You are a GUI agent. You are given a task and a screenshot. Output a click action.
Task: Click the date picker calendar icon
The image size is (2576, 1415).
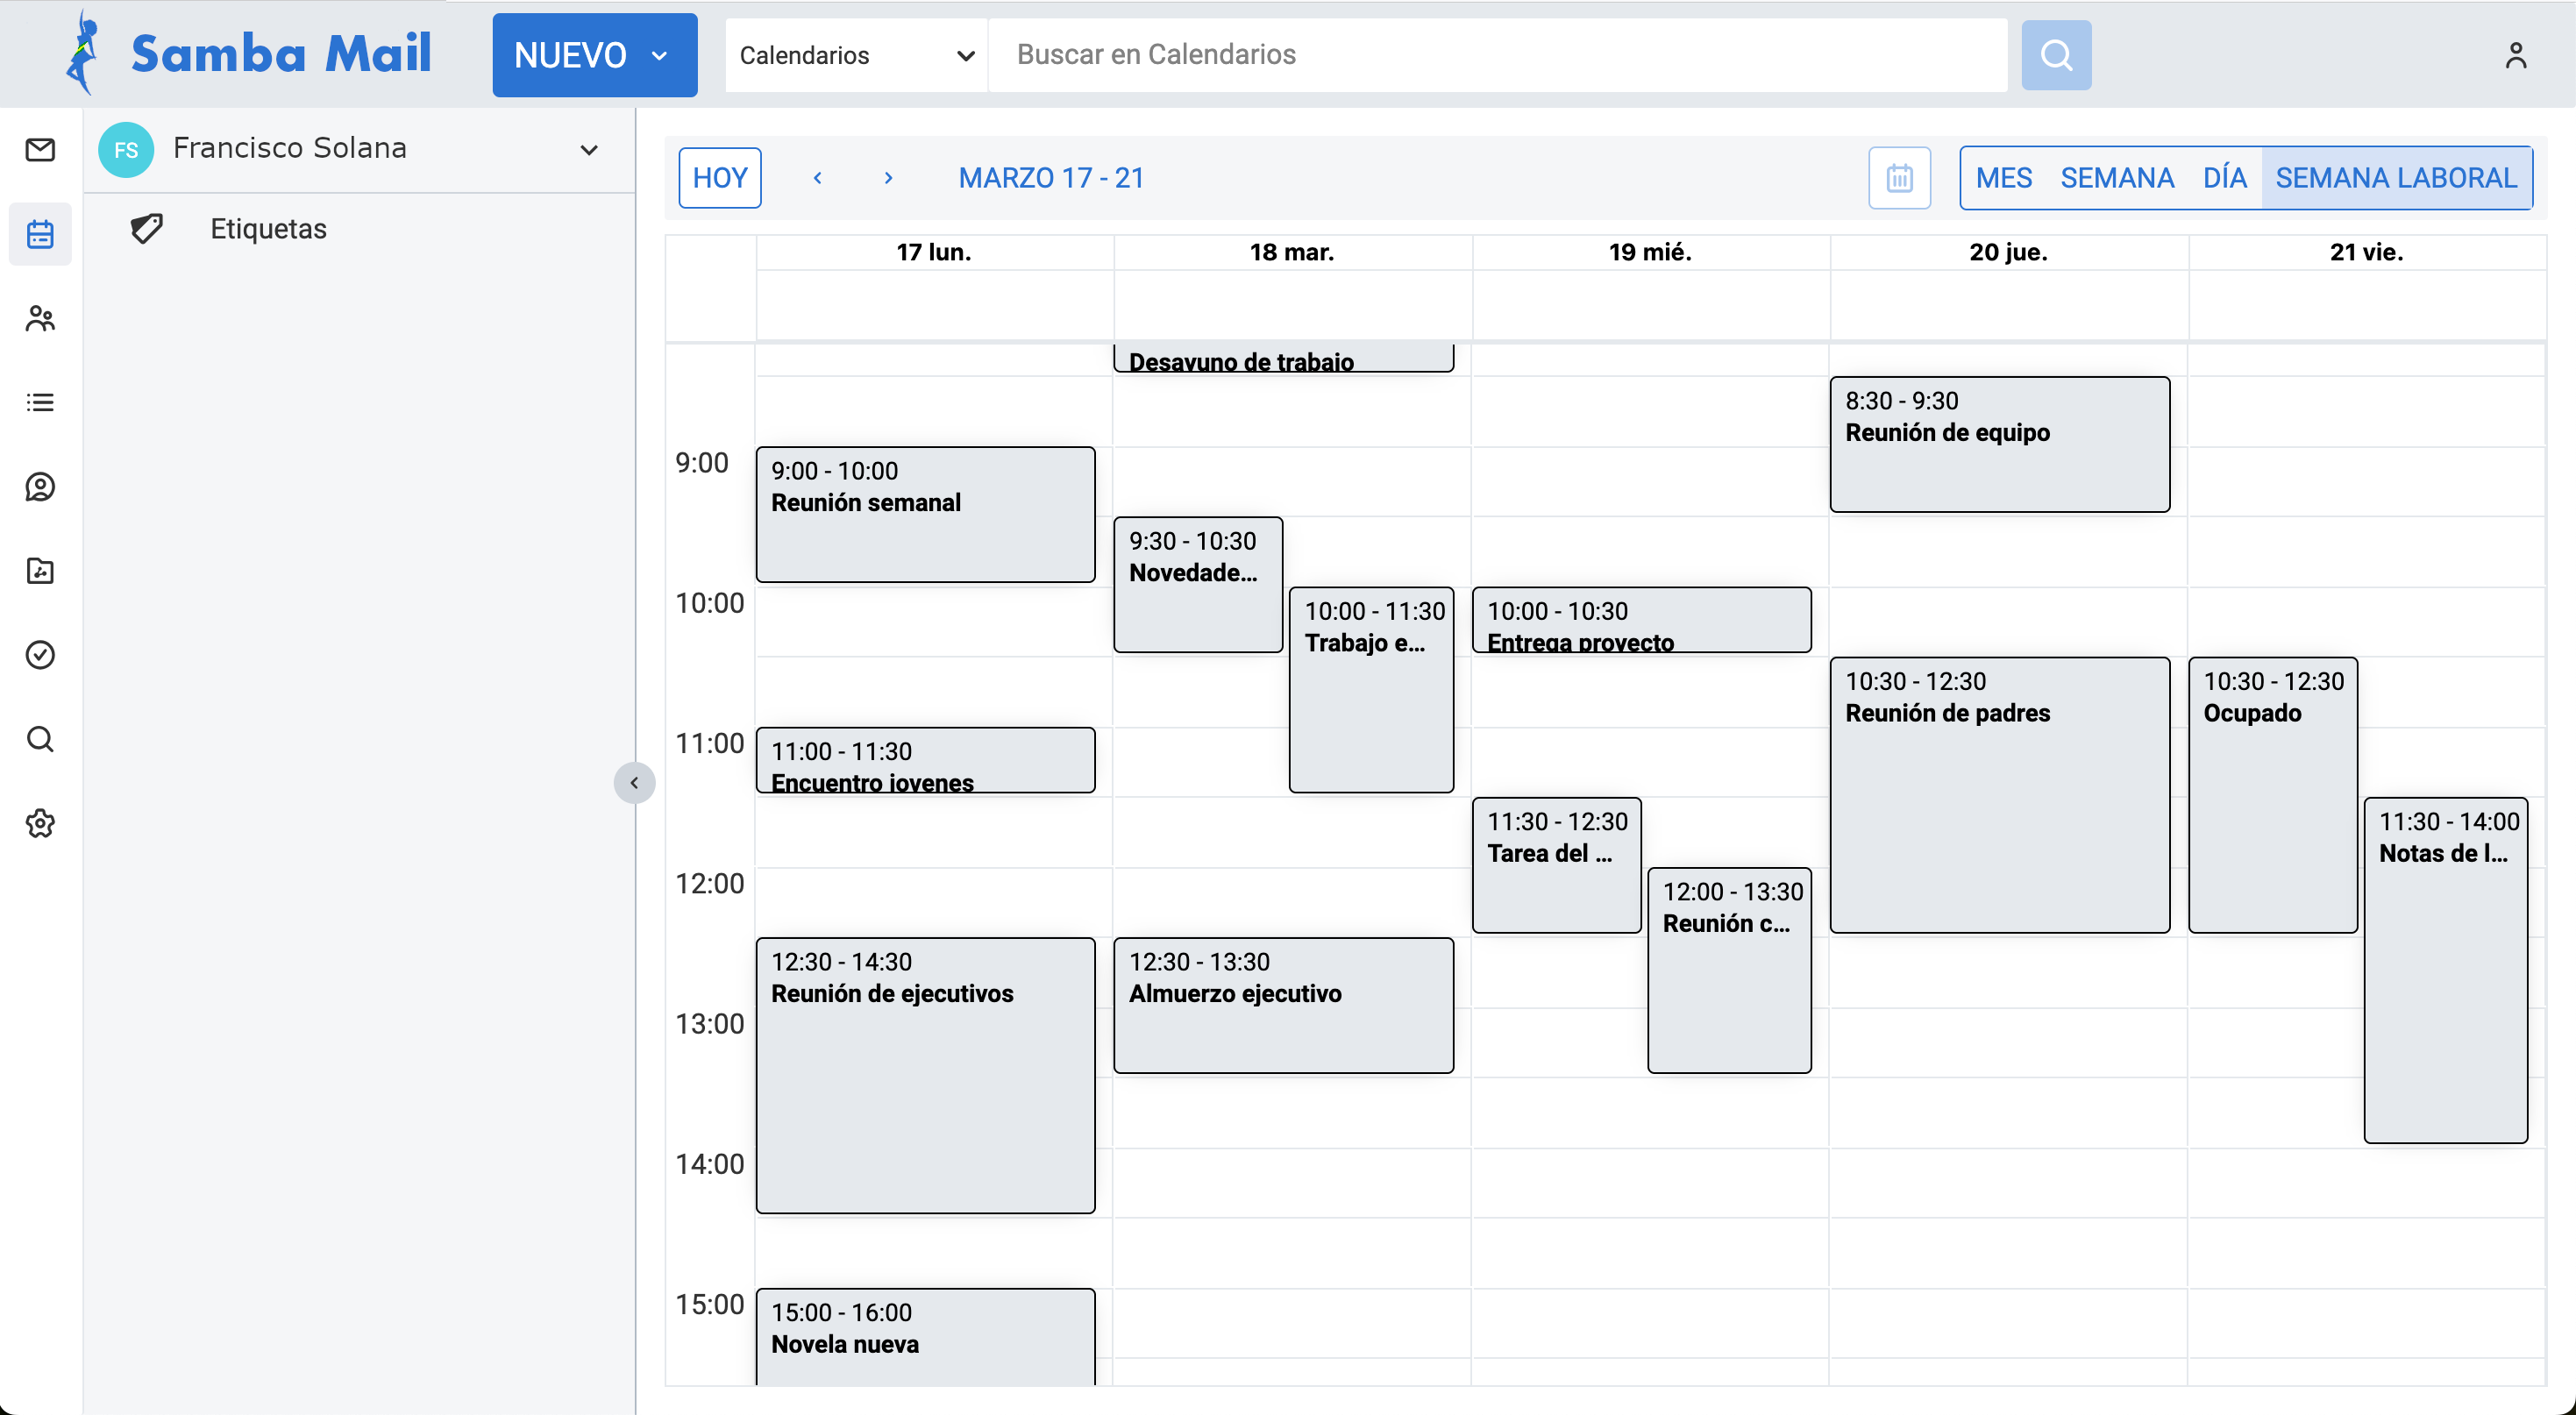(1899, 178)
